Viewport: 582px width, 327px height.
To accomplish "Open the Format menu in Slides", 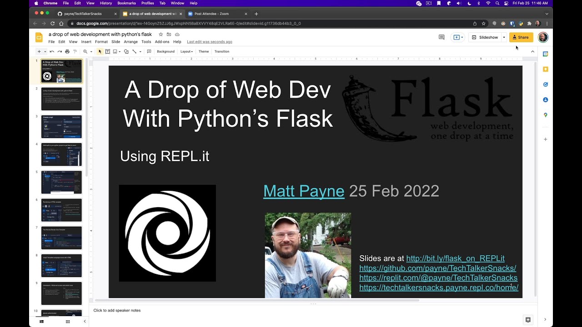I will coord(101,42).
